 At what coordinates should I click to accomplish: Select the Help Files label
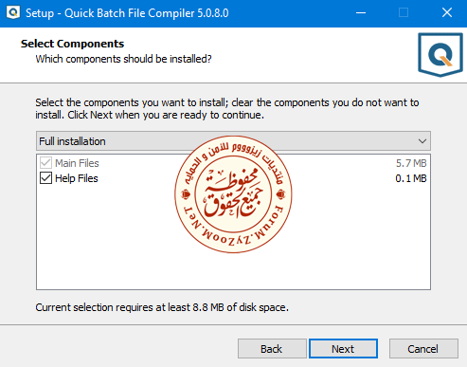pos(77,178)
